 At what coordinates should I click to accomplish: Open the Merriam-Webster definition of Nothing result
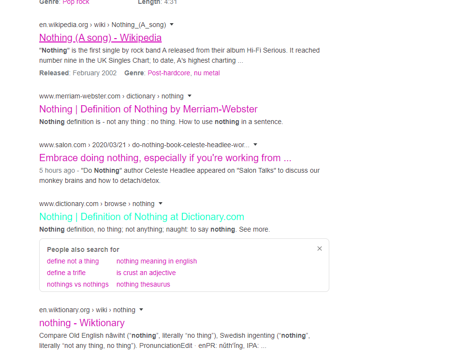148,109
